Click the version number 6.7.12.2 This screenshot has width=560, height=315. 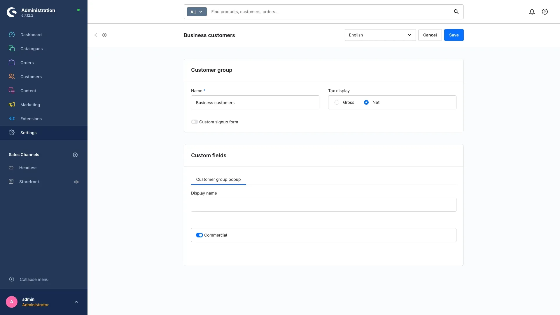click(x=27, y=15)
